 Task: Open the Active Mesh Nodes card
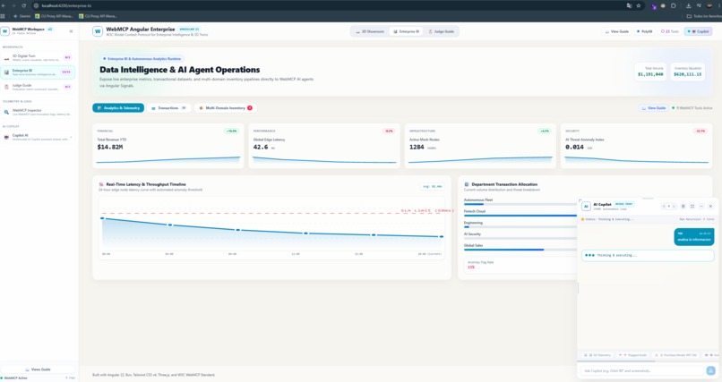480,146
